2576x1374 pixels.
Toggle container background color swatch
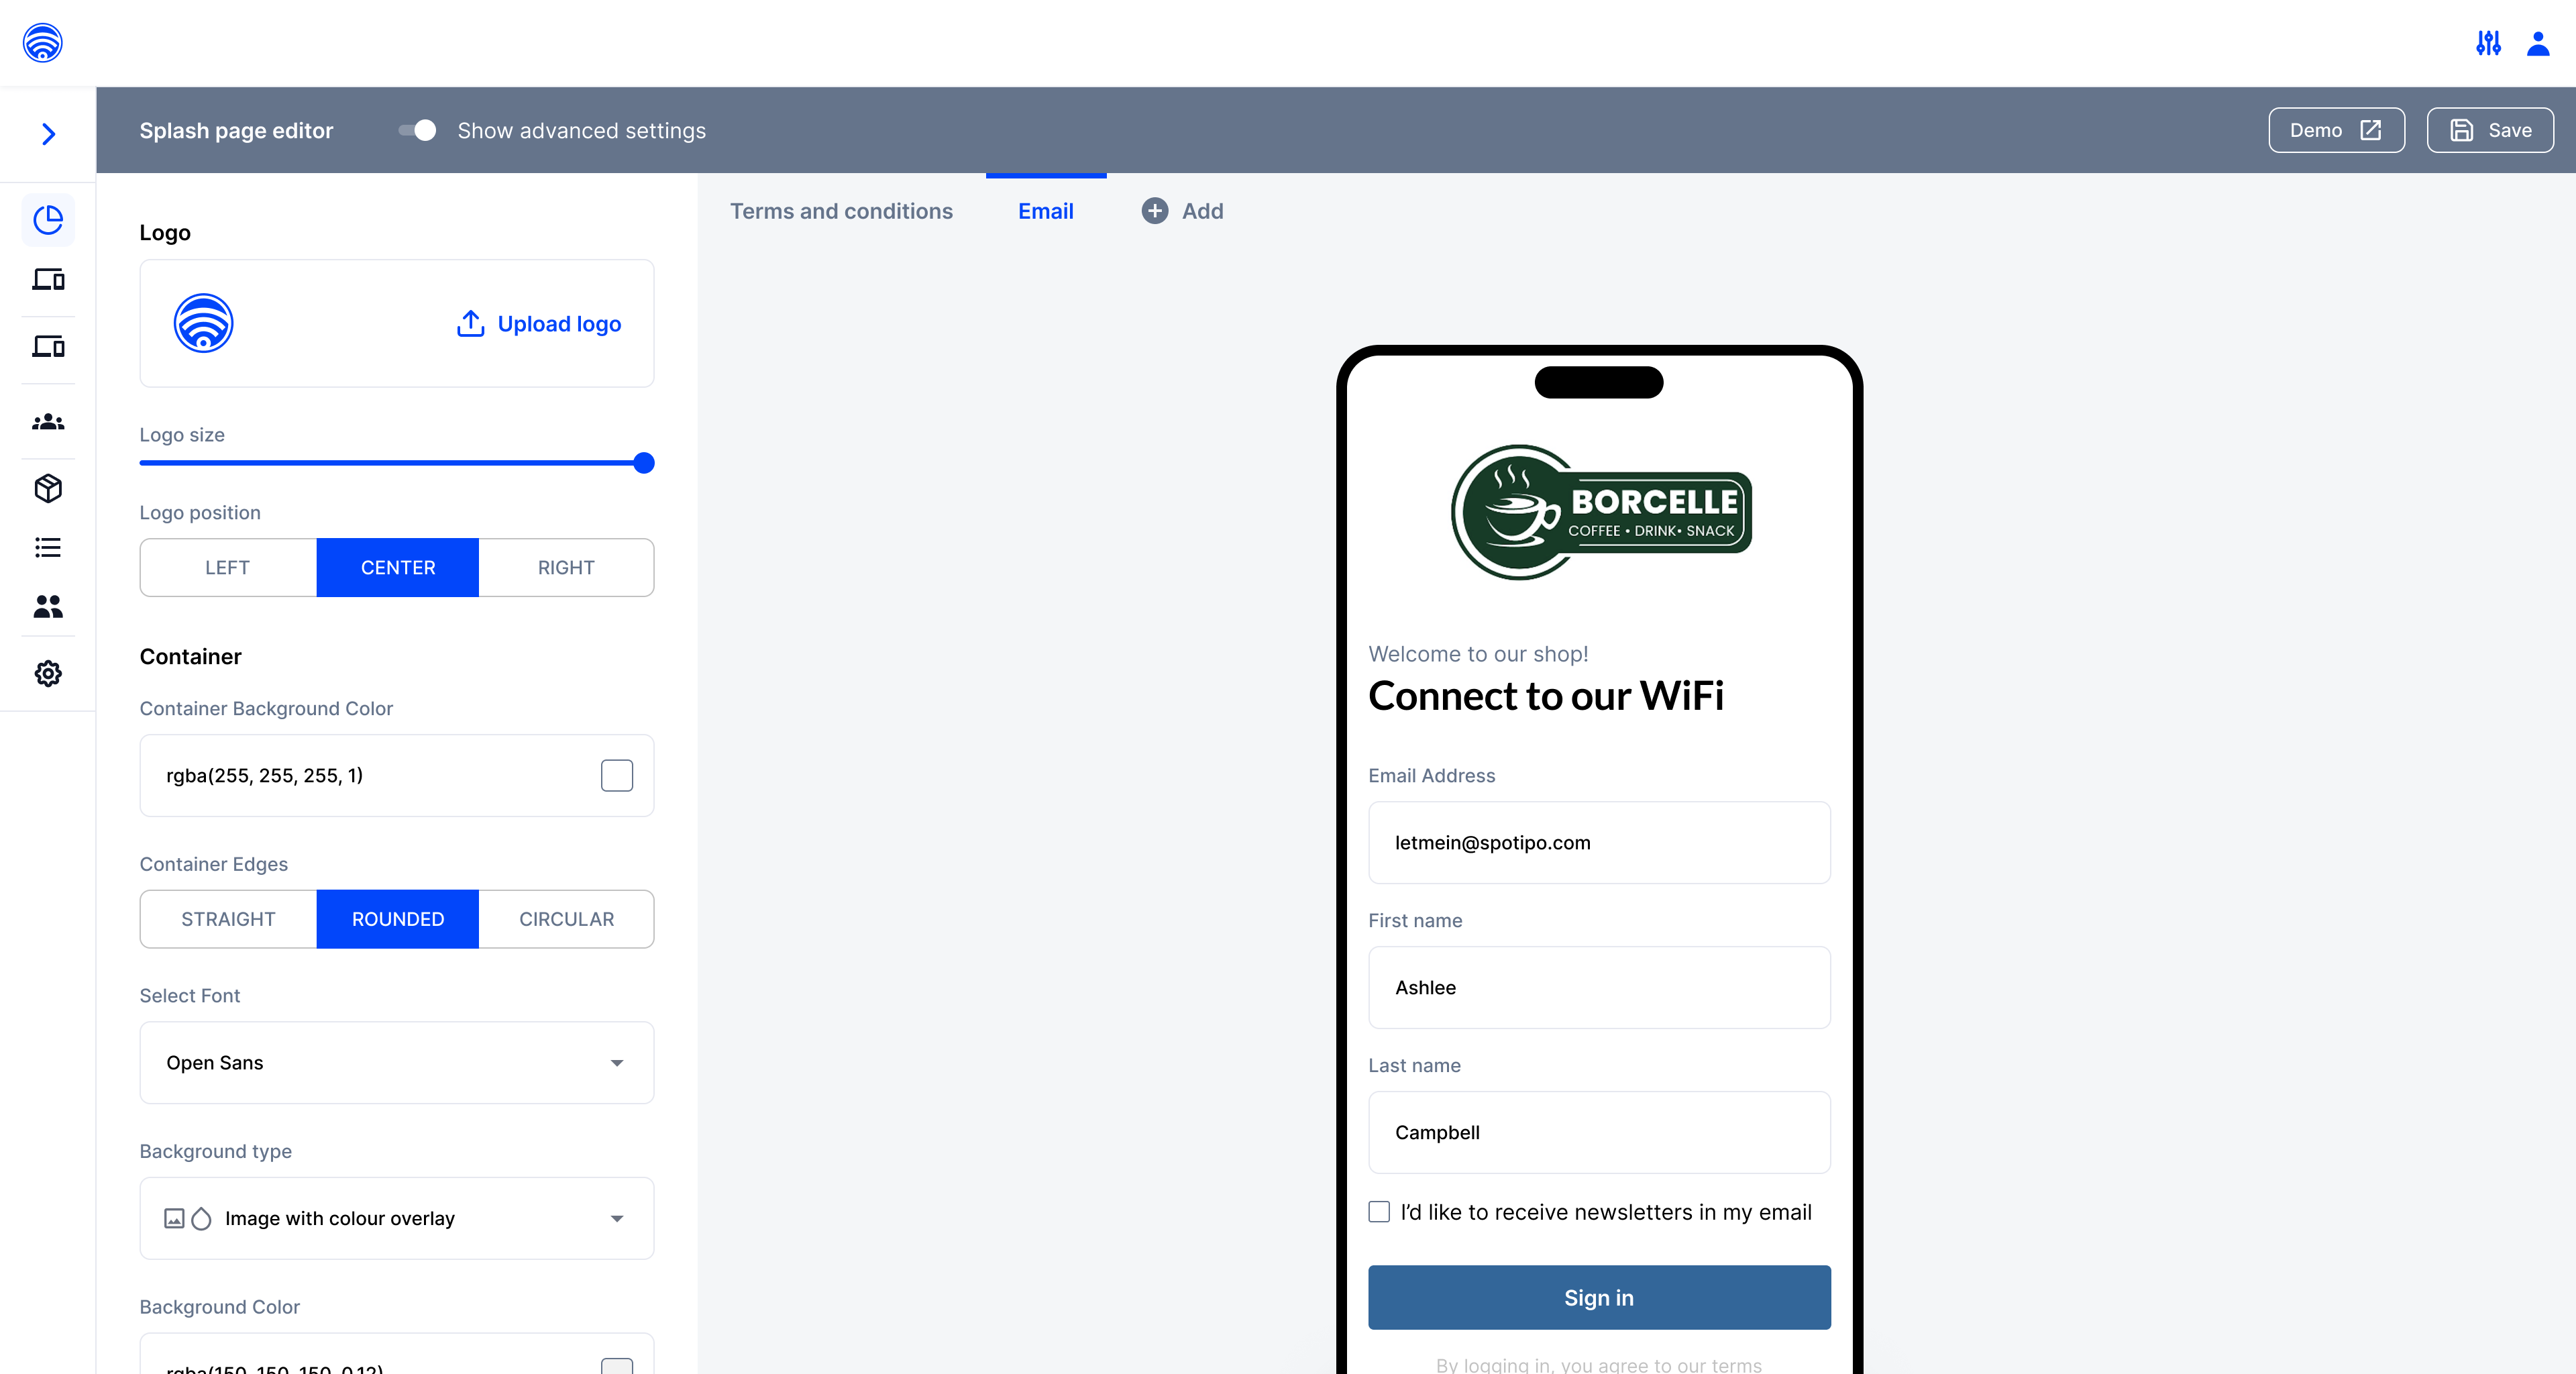tap(615, 776)
